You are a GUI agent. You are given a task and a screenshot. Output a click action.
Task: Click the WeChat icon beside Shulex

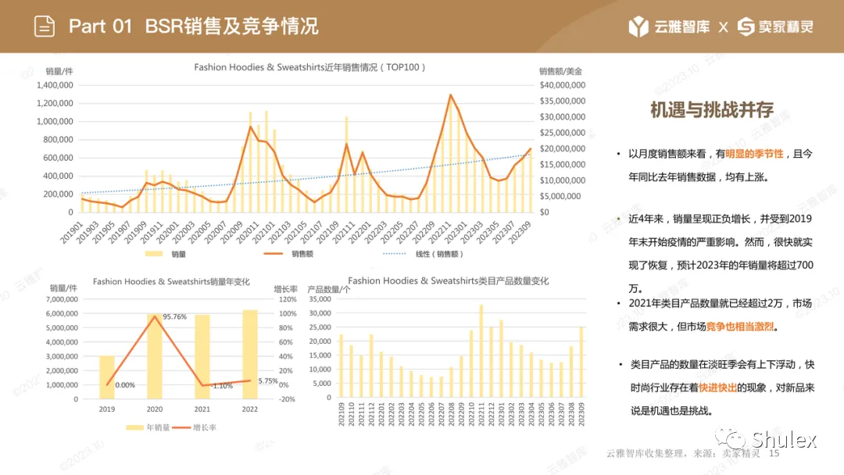731,438
